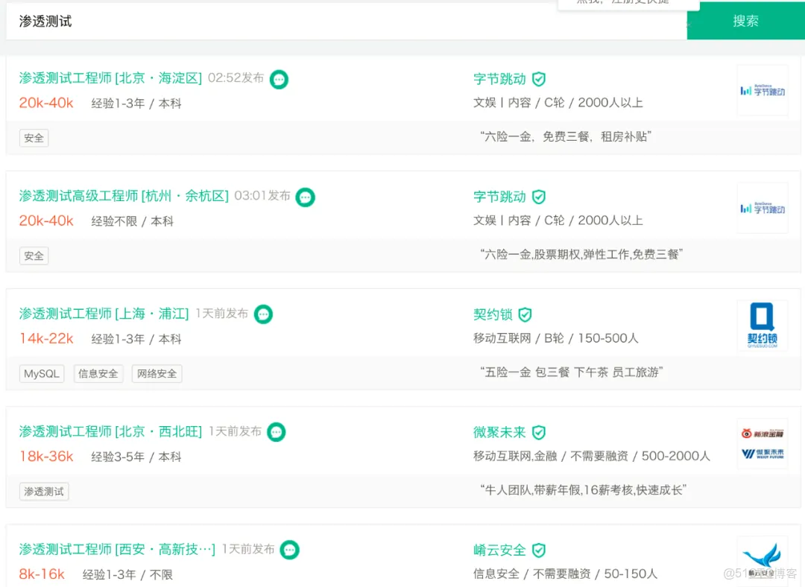The height and width of the screenshot is (587, 805).
Task: Open chat icon for 上海·浦江 job posting
Action: coord(263,314)
